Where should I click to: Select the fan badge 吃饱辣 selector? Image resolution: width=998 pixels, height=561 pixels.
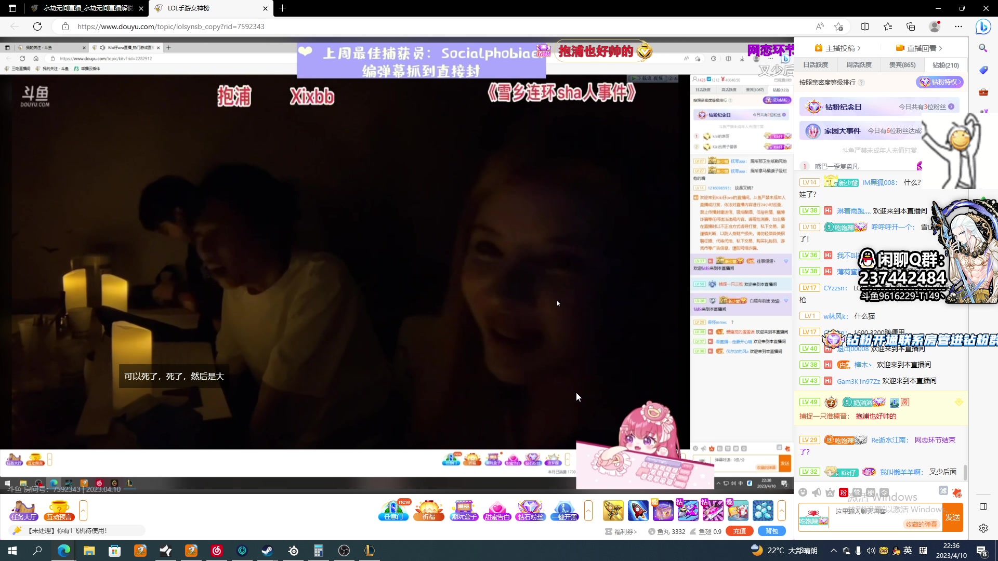(813, 517)
